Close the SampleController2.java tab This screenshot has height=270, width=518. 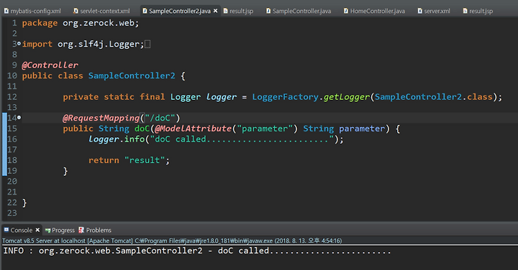[x=215, y=11]
